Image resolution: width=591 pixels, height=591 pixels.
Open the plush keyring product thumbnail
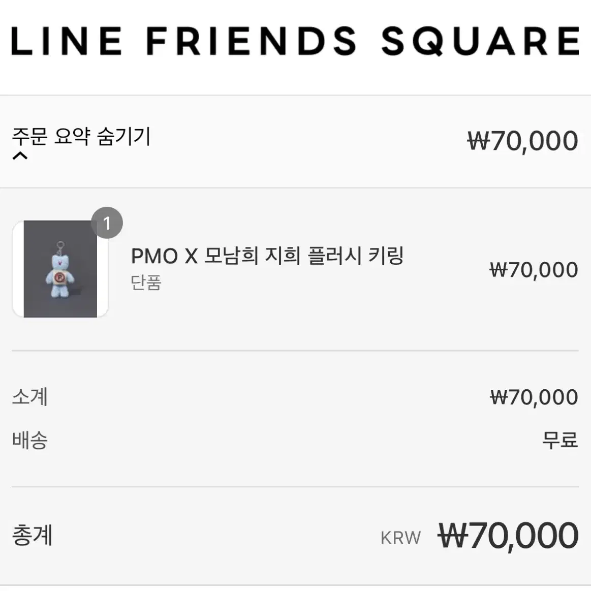[60, 269]
